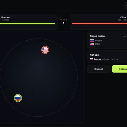Click Russia's green health bar
This screenshot has height=127, width=127.
[28, 24]
